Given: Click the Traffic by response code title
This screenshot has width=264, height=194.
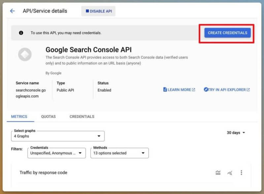Looking at the screenshot, I should pos(44,173).
